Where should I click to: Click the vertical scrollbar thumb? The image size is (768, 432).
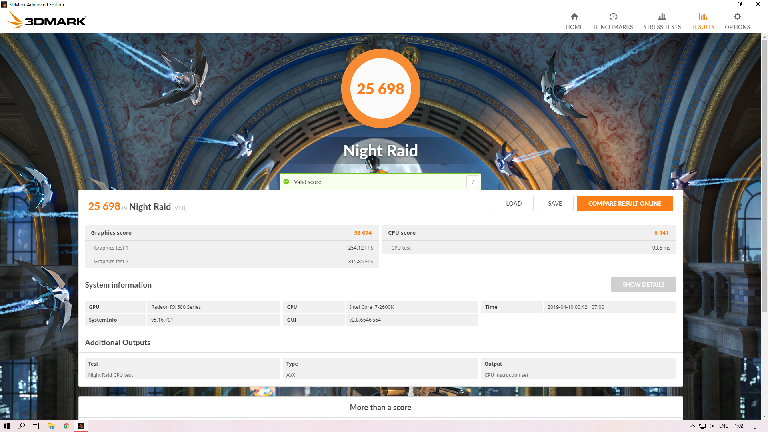764,176
